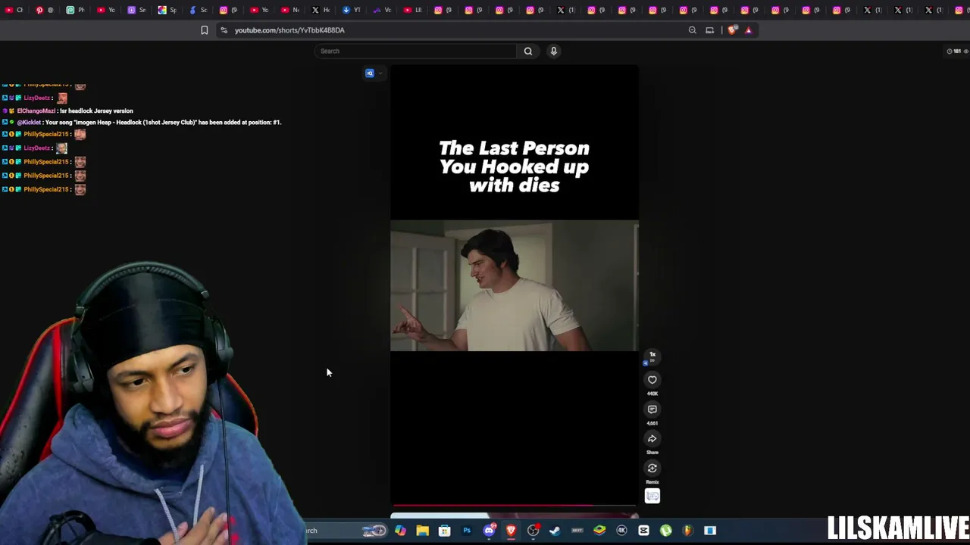Open the browser zoom control
Viewport: 970px width, 545px height.
point(692,30)
